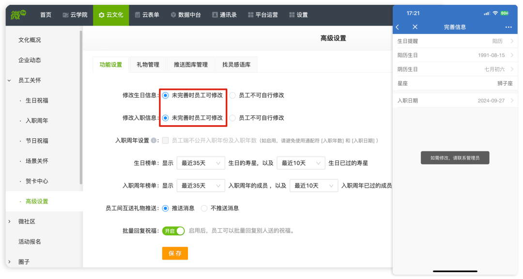This screenshot has width=523, height=279.
Task: Expand the 微社区 sidebar section
Action: [x=9, y=222]
